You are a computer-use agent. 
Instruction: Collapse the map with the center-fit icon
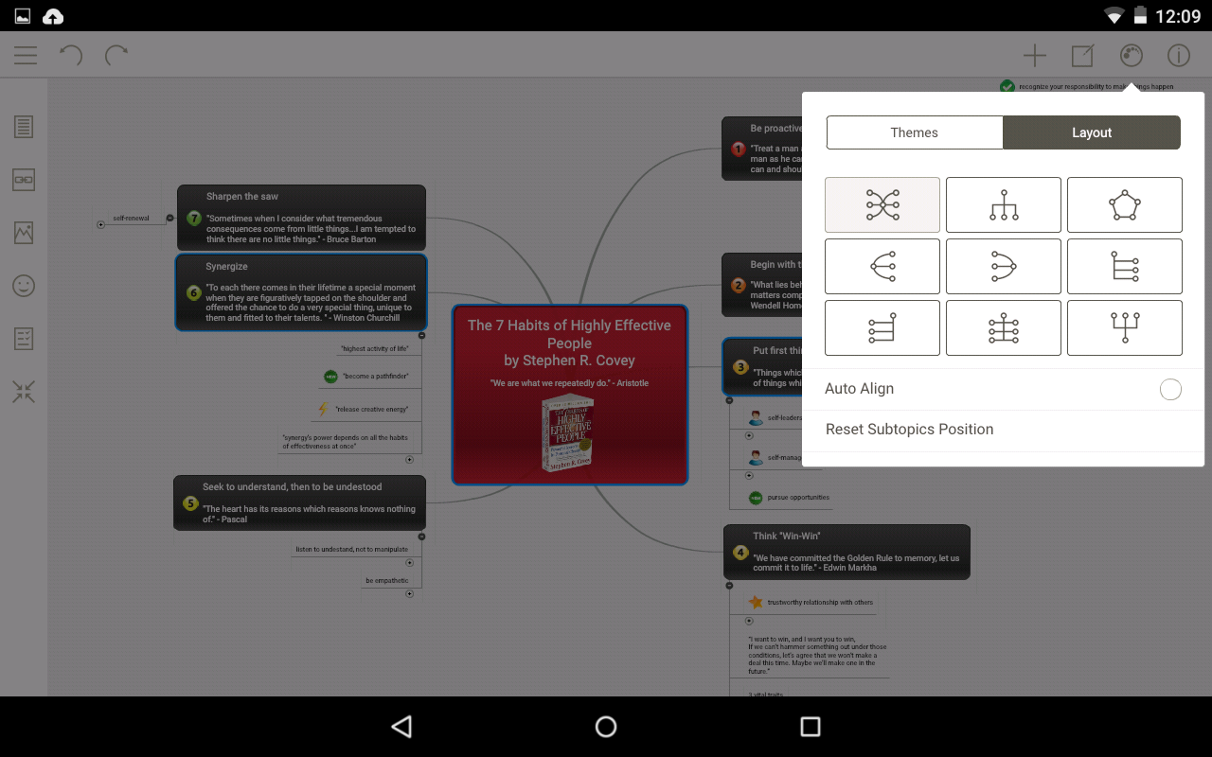coord(24,391)
